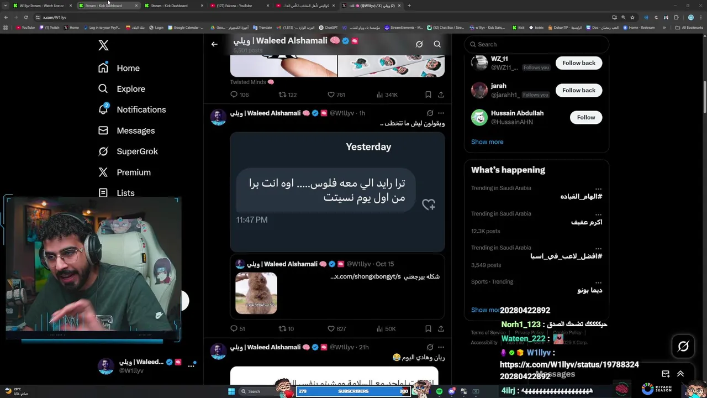Open a new browser tab
The width and height of the screenshot is (707, 398).
(x=409, y=6)
